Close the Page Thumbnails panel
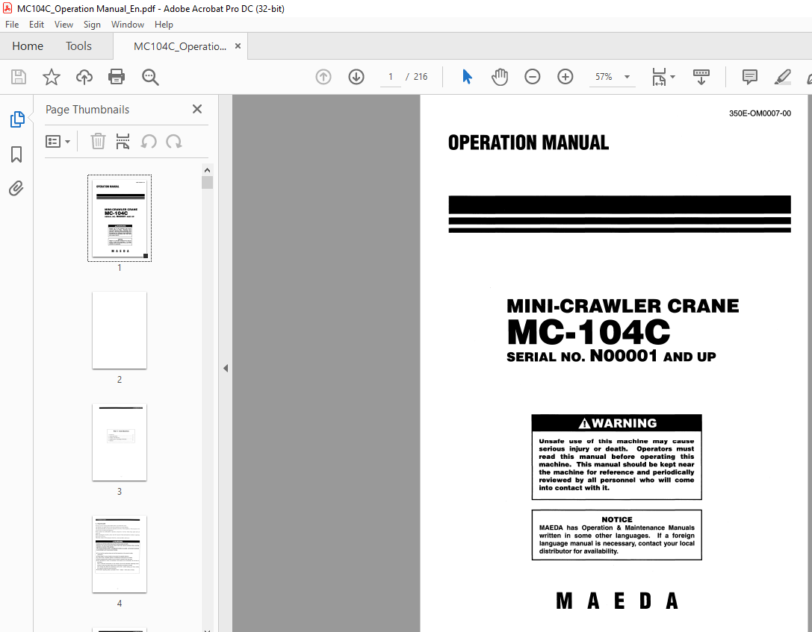Viewport: 812px width, 632px height. click(x=197, y=109)
